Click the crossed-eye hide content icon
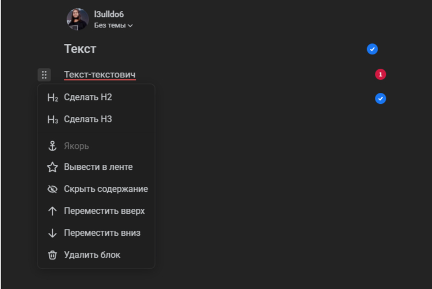The width and height of the screenshot is (432, 289). tap(52, 189)
